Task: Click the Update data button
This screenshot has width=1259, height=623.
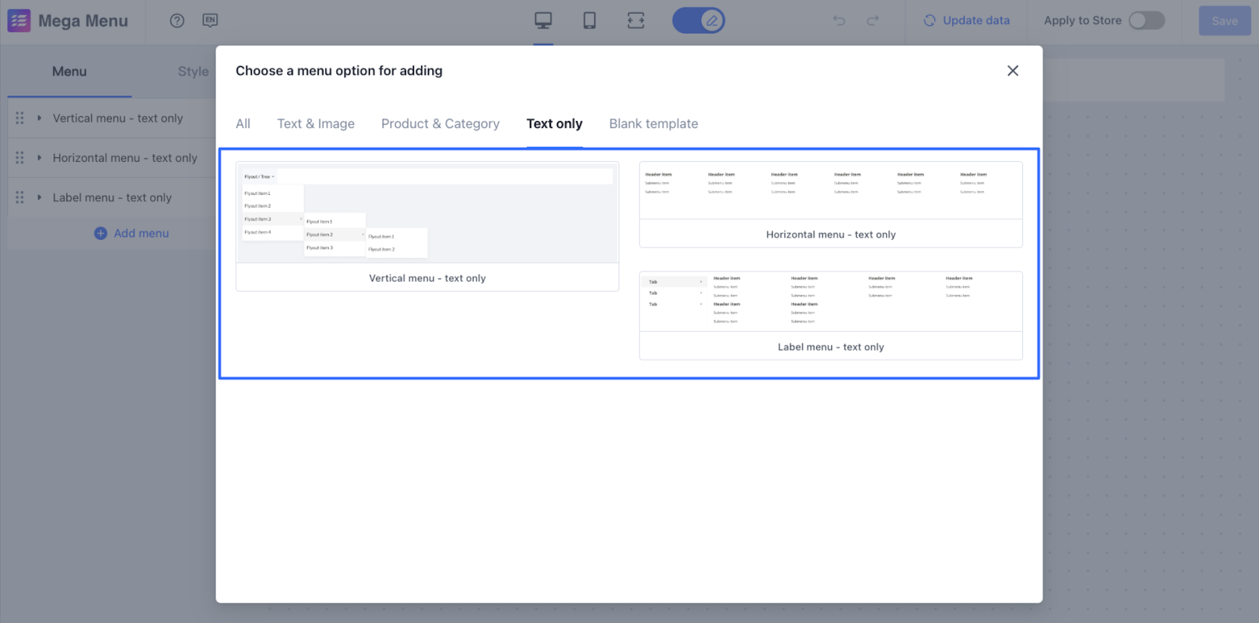Action: click(966, 20)
